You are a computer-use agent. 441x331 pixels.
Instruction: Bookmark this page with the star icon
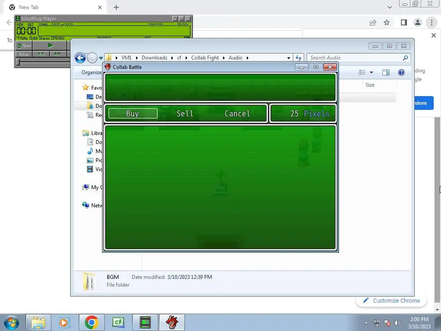coord(387,22)
